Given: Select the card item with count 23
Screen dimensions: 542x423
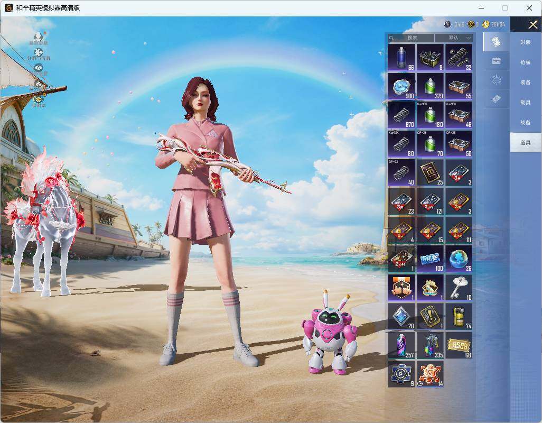Looking at the screenshot, I should tap(401, 201).
